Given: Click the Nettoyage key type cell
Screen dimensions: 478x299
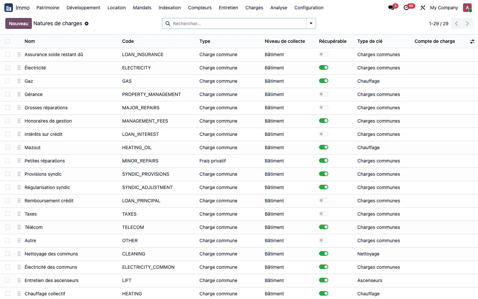Looking at the screenshot, I should [x=368, y=254].
